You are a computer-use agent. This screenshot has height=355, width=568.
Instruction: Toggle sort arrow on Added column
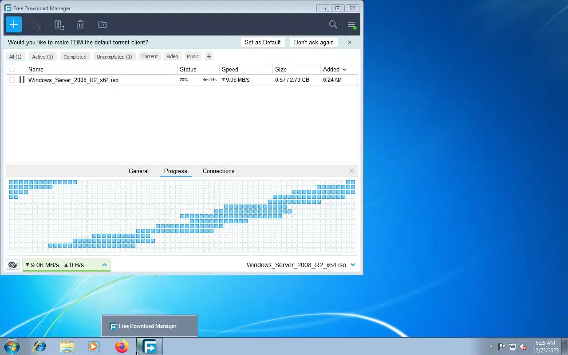point(344,70)
